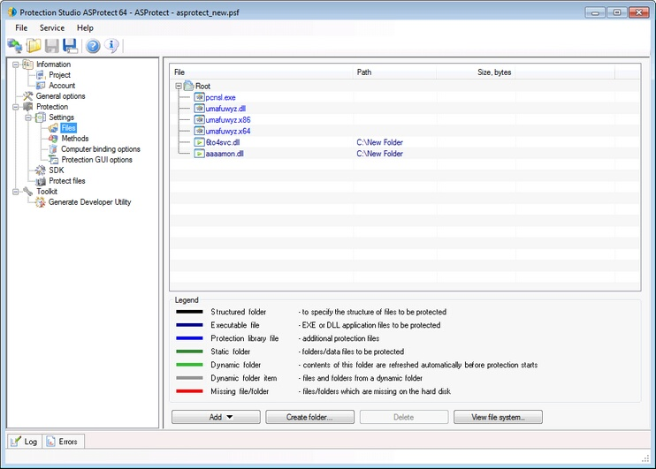Open the Service menu

pyautogui.click(x=51, y=28)
